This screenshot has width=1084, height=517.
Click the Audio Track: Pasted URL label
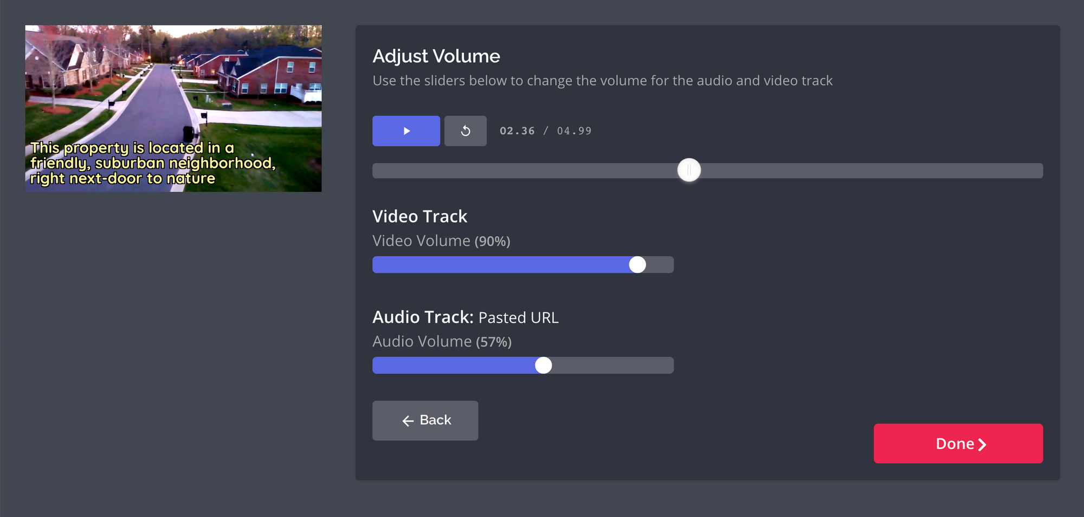[x=465, y=317]
